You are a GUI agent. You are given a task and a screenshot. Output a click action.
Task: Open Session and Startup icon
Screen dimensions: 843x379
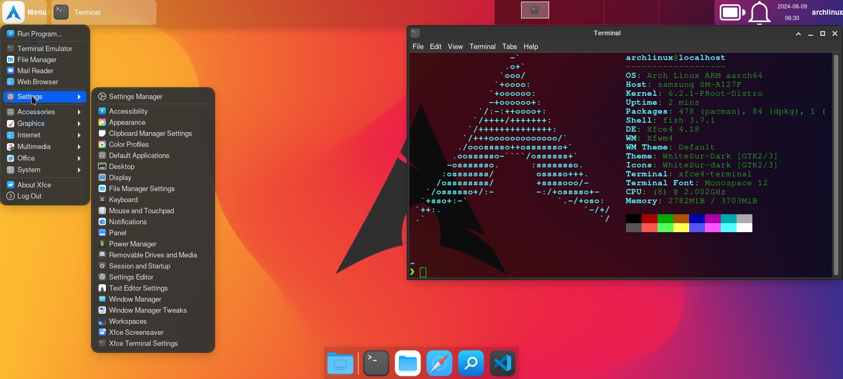[x=102, y=266]
